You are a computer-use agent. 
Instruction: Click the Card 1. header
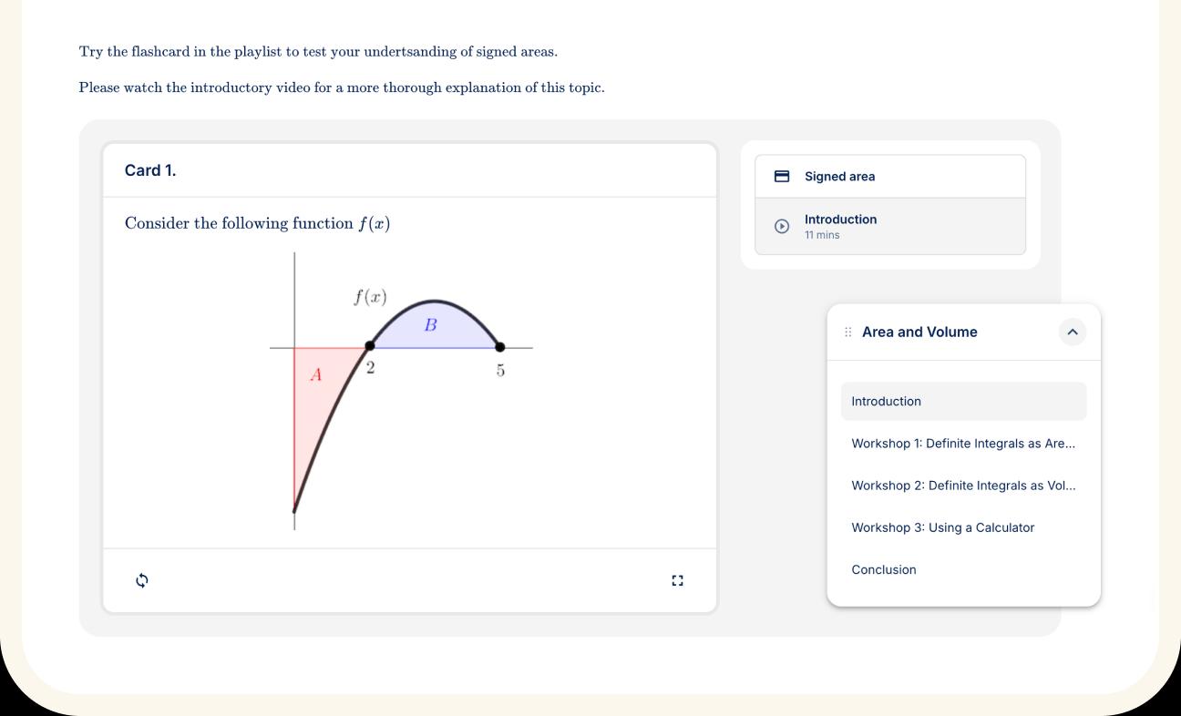tap(150, 170)
